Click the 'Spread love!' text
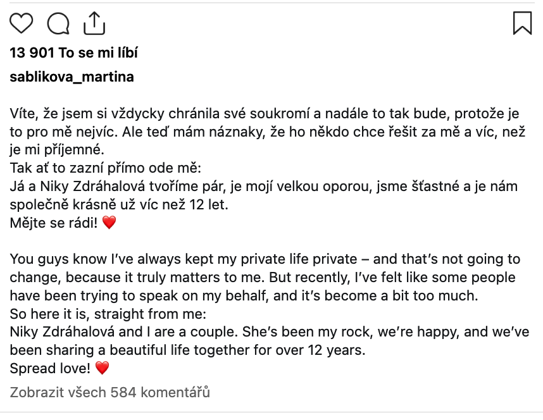Screen dimensions: 543x420 point(50,368)
